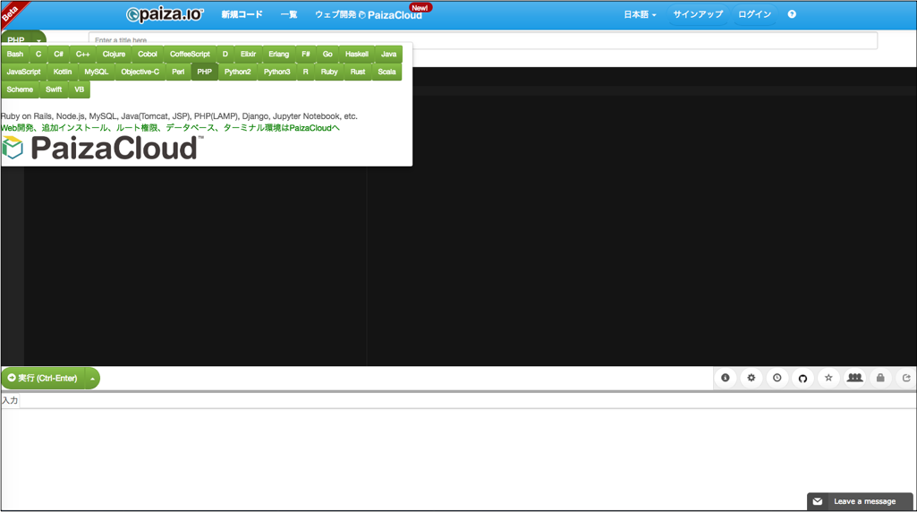Select the 入力 tab
917x512 pixels.
10,400
